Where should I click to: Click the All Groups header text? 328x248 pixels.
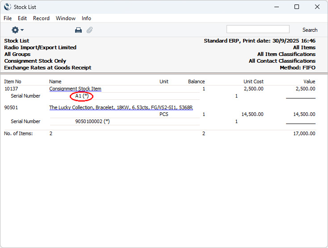[x=17, y=54]
